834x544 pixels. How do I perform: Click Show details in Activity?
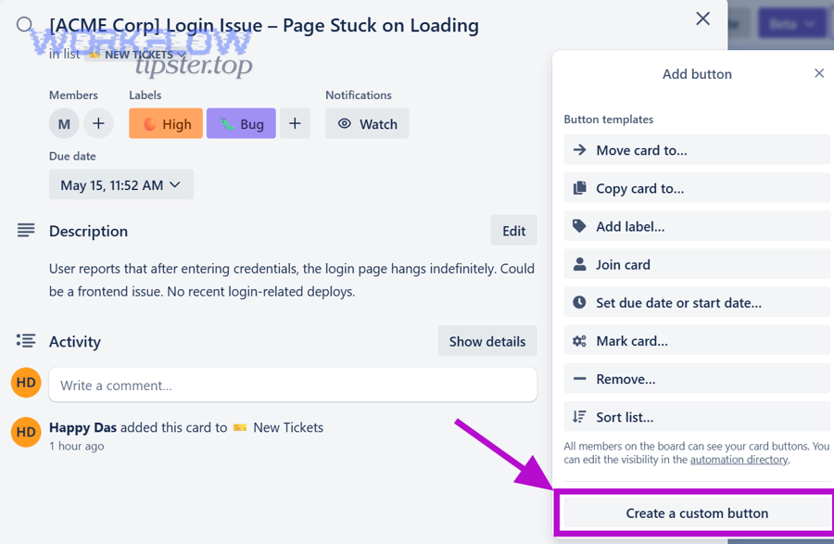(487, 341)
